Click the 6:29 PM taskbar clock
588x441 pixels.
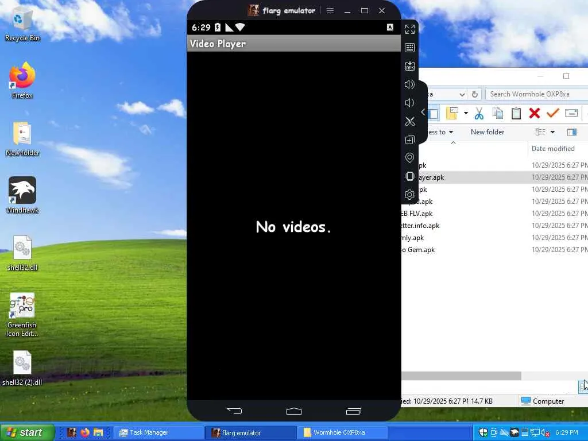pyautogui.click(x=567, y=432)
